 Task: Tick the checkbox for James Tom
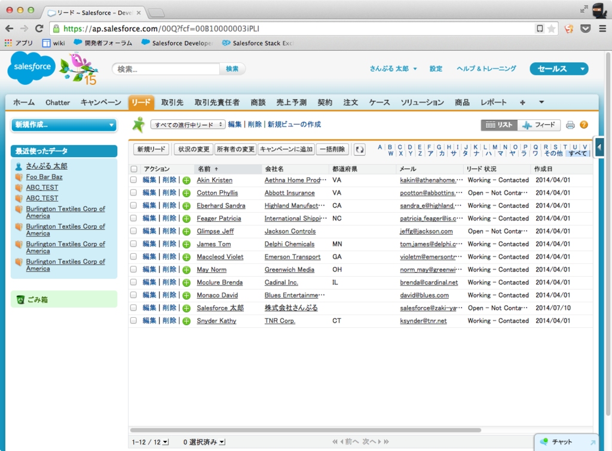[133, 244]
